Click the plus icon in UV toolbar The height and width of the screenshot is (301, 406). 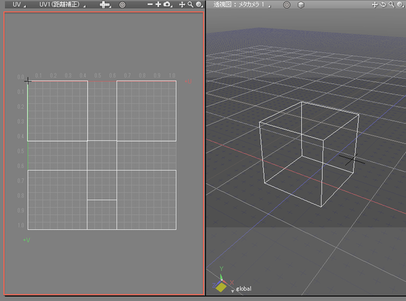(x=158, y=5)
